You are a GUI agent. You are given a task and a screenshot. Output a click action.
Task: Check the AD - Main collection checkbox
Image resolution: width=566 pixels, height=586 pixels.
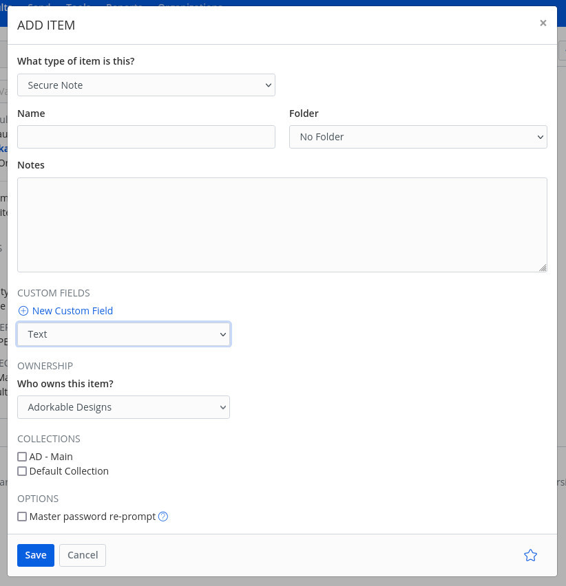click(x=22, y=457)
